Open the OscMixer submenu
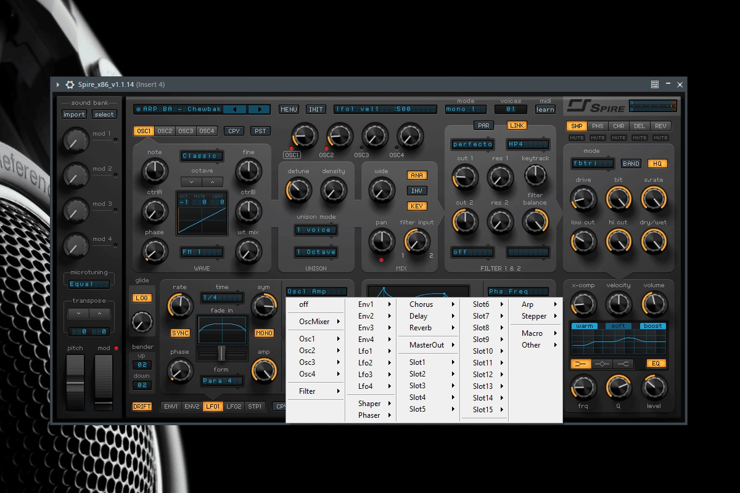This screenshot has height=493, width=740. [x=315, y=322]
